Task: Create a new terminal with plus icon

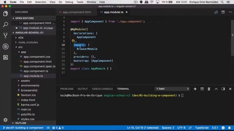Action: coord(195,89)
